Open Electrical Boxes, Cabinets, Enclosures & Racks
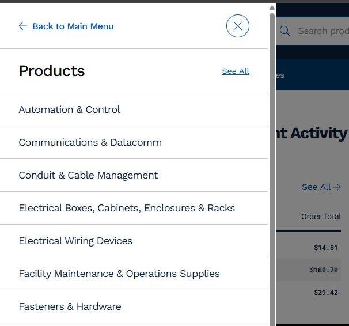 (134, 208)
